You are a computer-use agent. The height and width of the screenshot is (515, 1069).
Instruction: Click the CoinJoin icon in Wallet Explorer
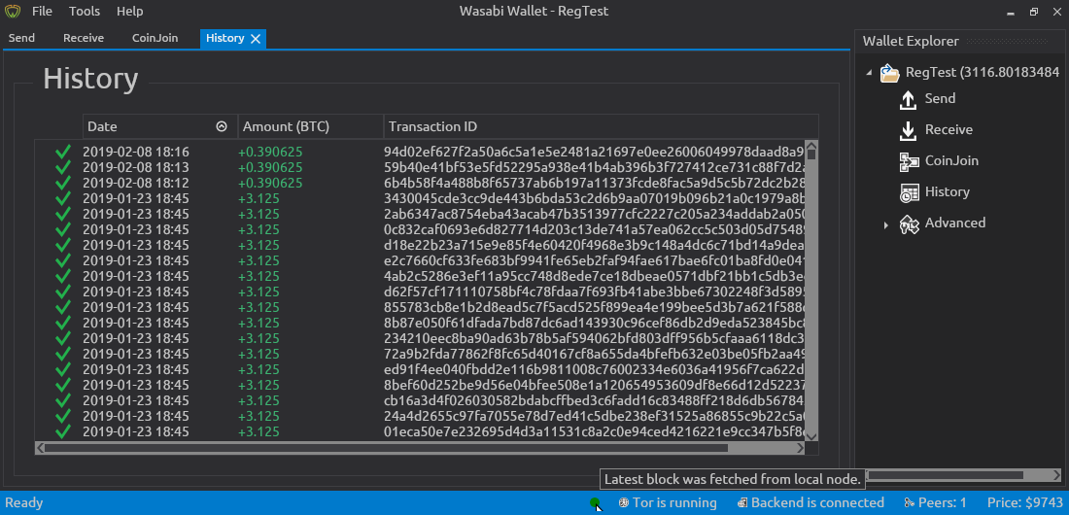tap(909, 161)
